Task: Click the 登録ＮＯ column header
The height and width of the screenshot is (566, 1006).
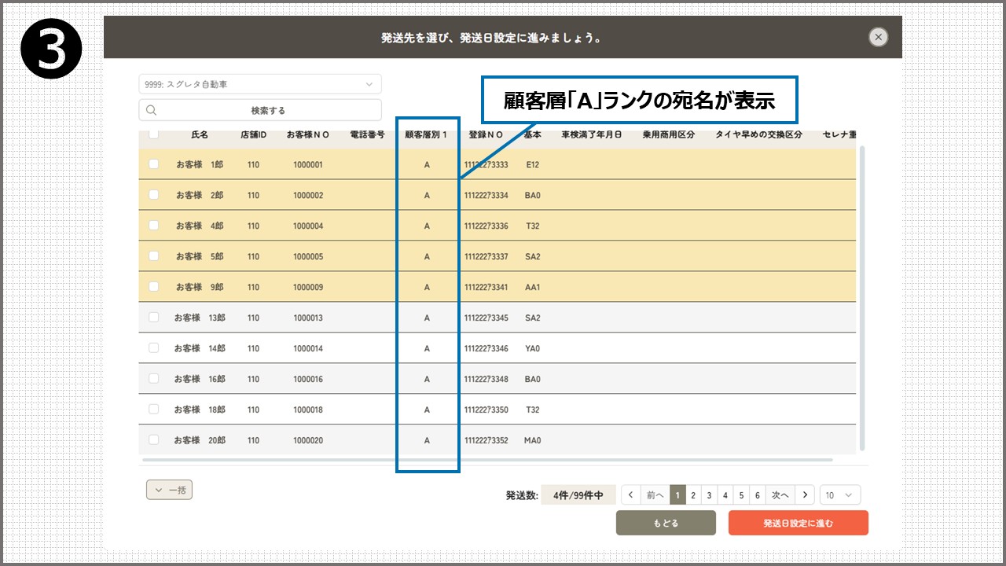Action: (x=486, y=134)
